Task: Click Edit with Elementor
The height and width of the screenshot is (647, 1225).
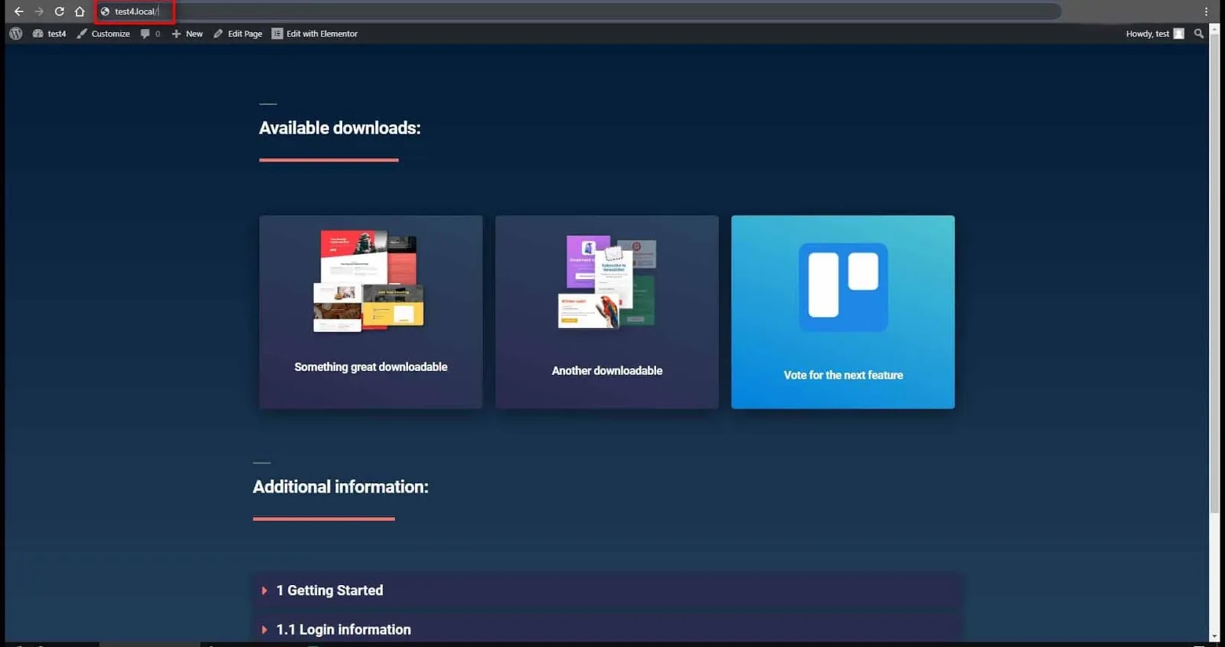Action: coord(315,34)
